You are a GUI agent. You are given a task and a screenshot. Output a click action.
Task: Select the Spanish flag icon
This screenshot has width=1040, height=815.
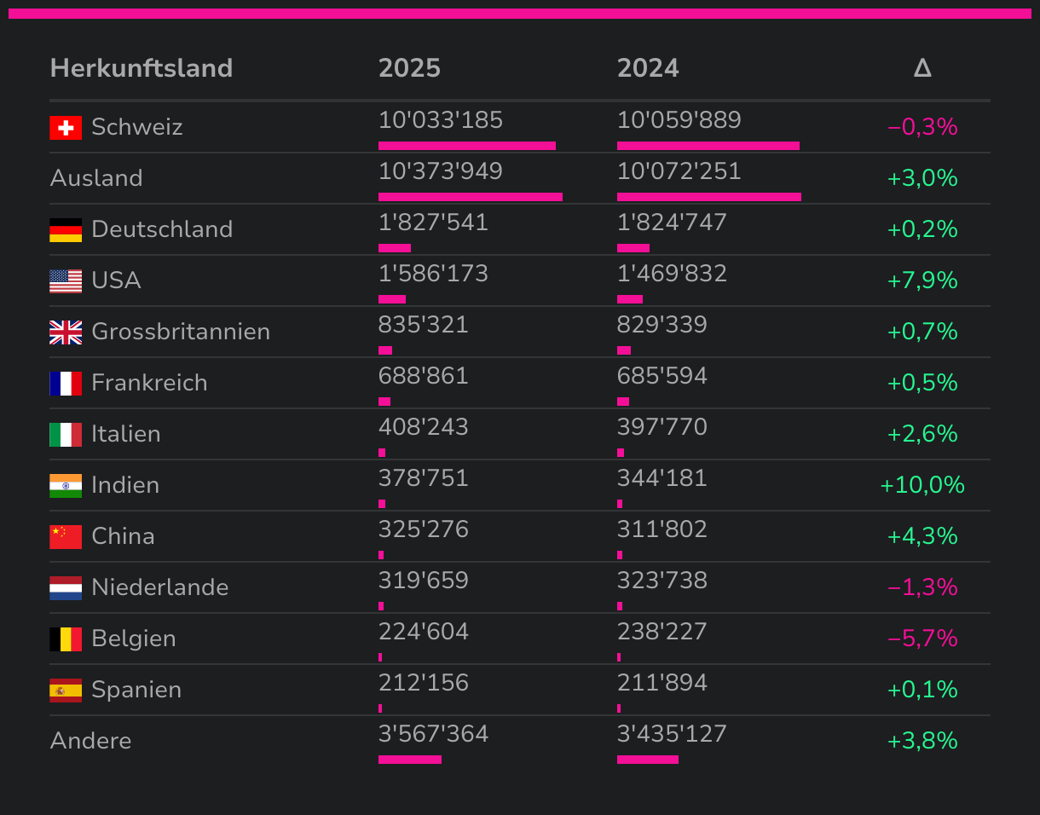click(x=66, y=691)
